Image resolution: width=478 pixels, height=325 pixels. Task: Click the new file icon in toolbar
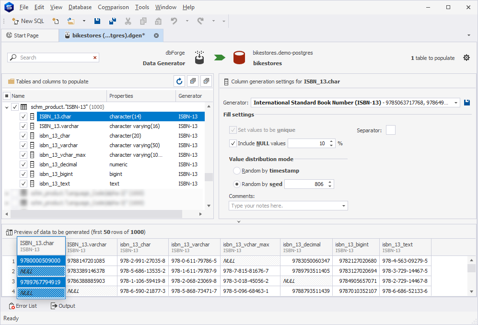(55, 21)
